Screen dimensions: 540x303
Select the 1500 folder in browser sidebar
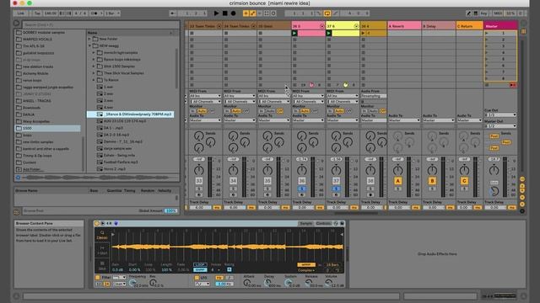click(x=48, y=128)
